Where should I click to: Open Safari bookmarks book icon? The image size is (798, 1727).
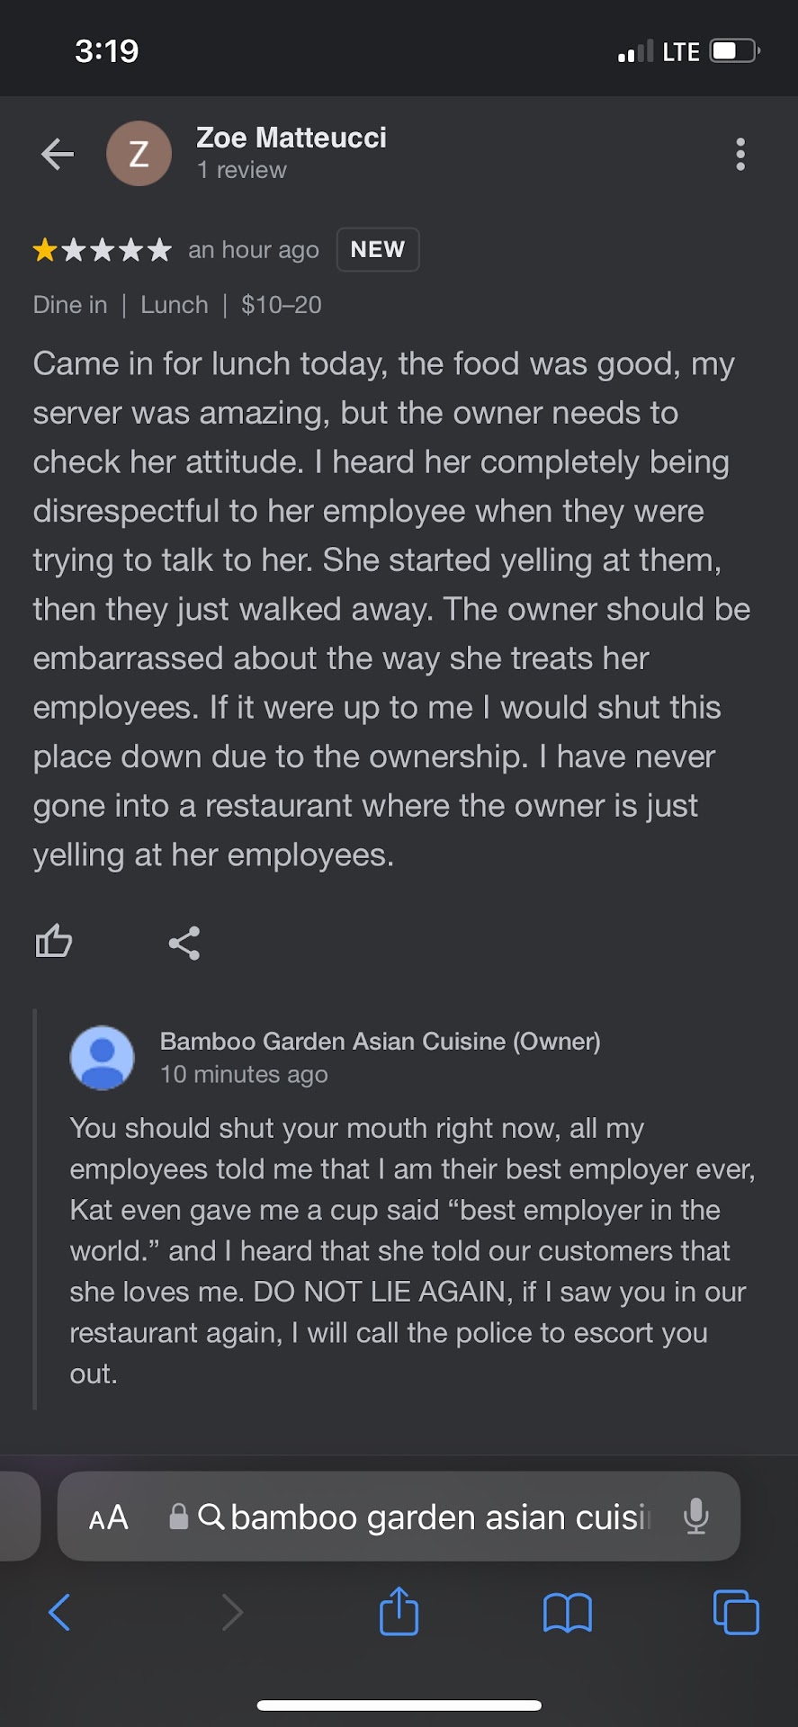click(x=568, y=1612)
